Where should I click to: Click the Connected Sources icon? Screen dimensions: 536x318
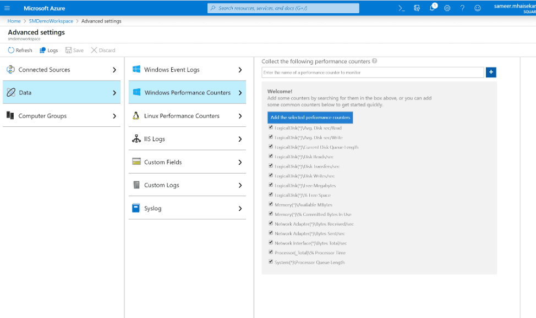point(11,69)
